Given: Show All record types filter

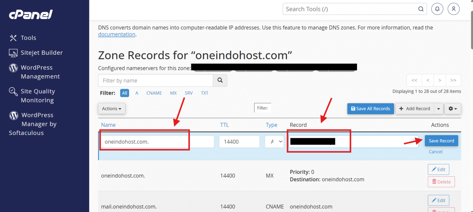Looking at the screenshot, I should [x=124, y=93].
